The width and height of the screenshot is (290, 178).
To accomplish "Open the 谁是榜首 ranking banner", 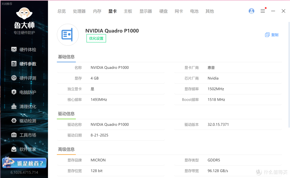I will click(24, 163).
